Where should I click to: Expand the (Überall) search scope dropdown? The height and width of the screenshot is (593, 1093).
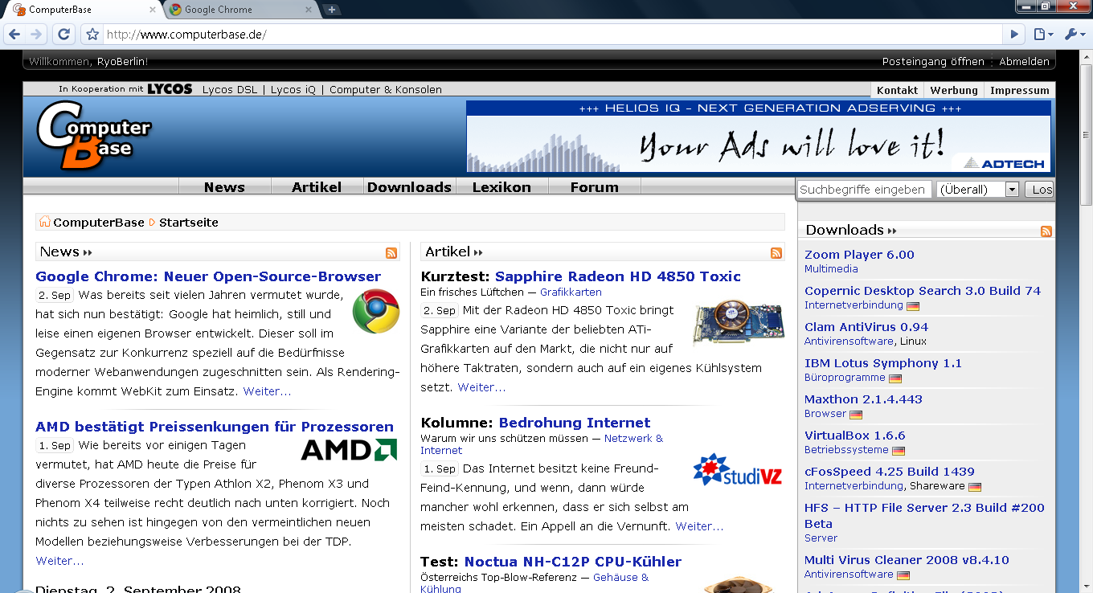978,190
